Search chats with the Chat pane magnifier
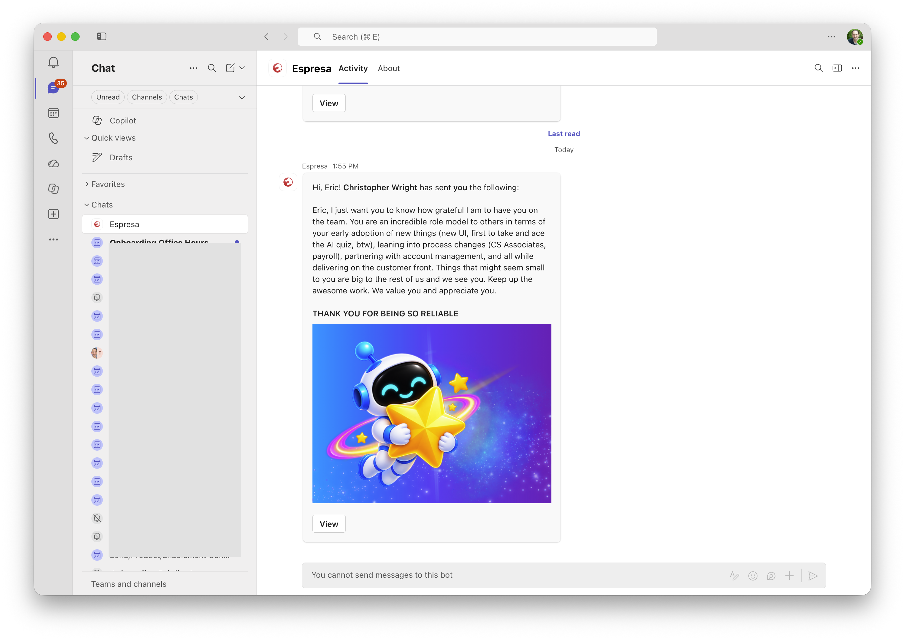 (212, 68)
